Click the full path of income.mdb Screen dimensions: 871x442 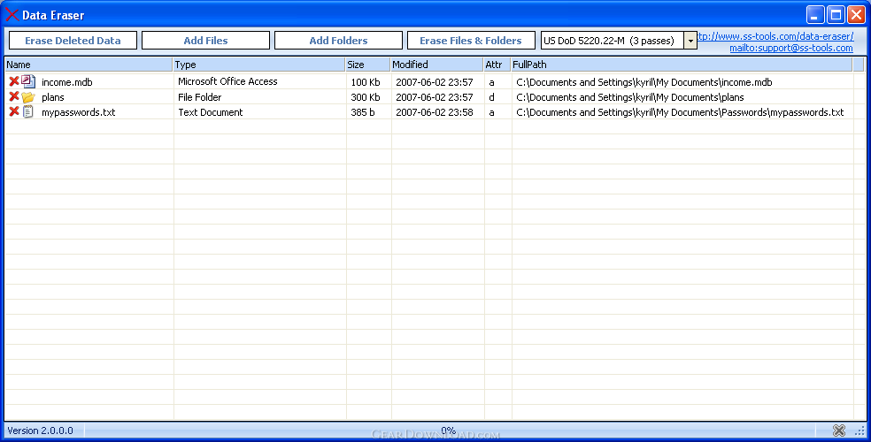pyautogui.click(x=644, y=82)
